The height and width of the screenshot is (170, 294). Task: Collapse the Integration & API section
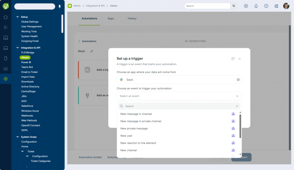coord(18,48)
